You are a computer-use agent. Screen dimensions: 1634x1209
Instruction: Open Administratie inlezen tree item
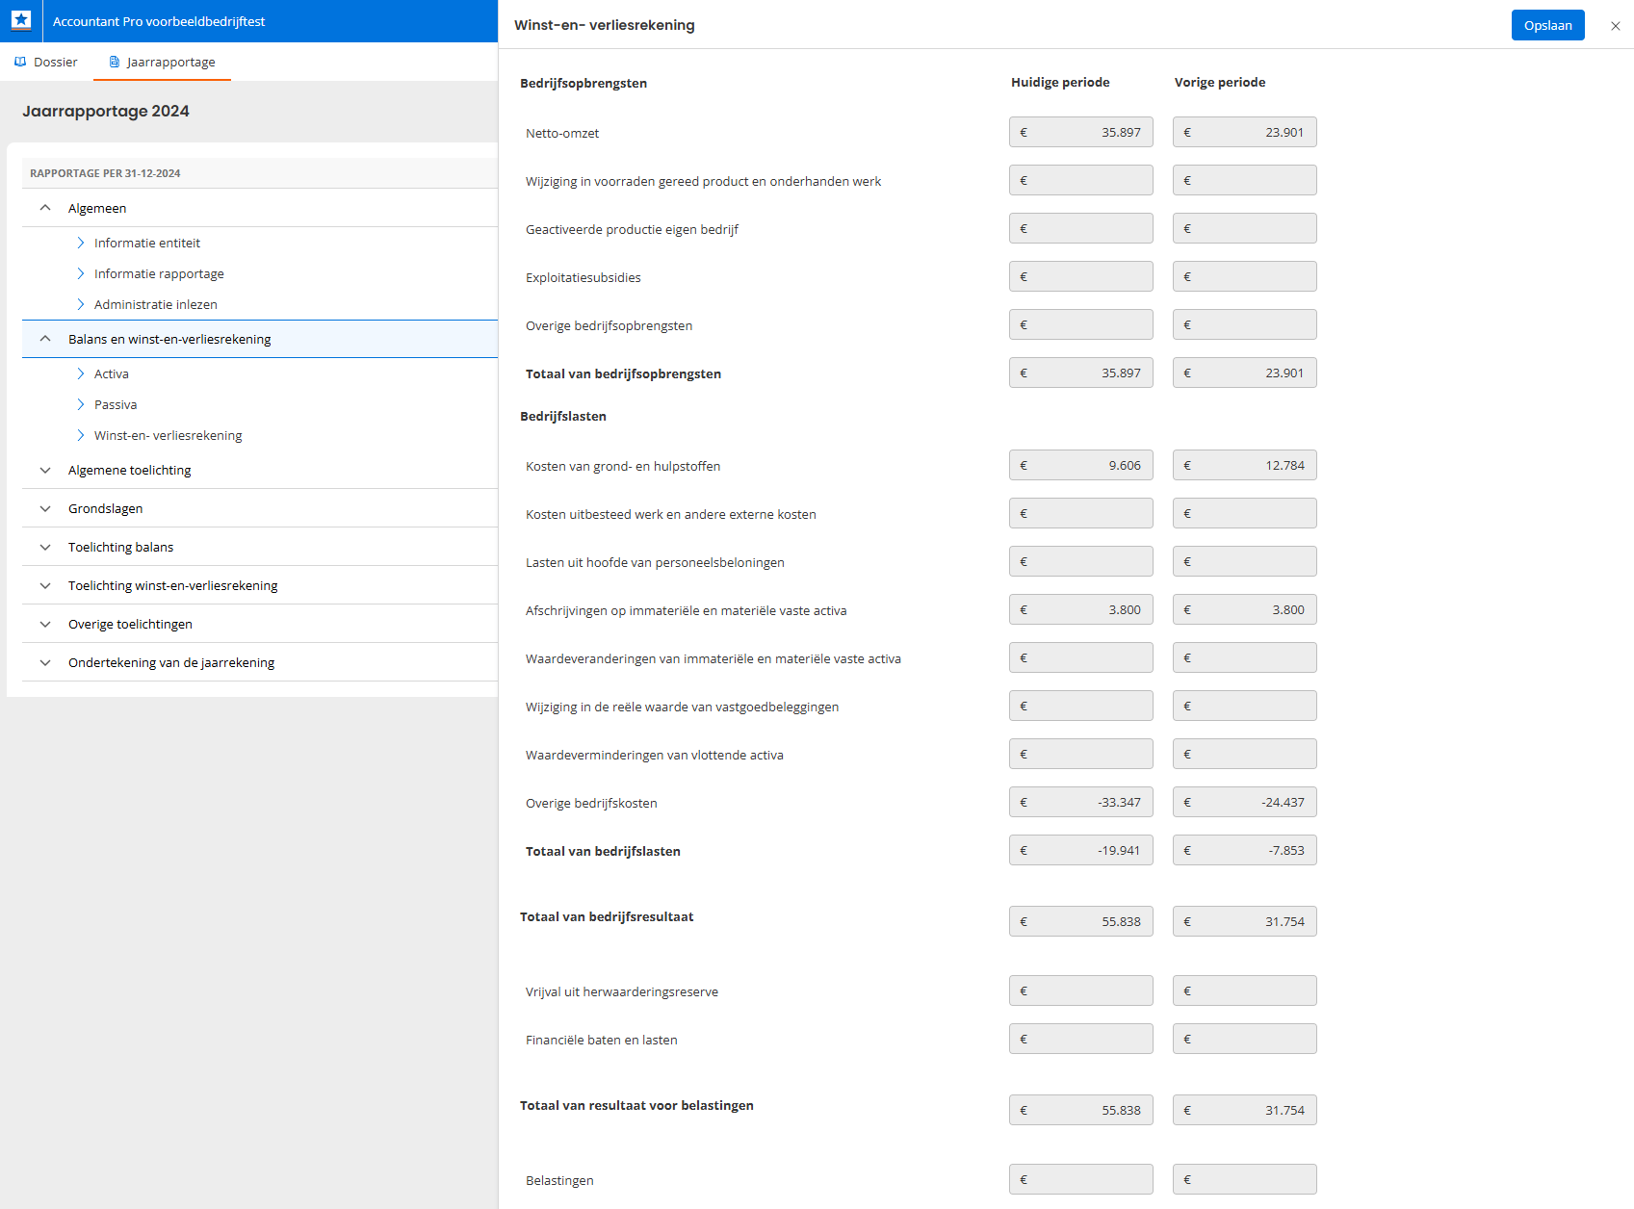(x=156, y=304)
